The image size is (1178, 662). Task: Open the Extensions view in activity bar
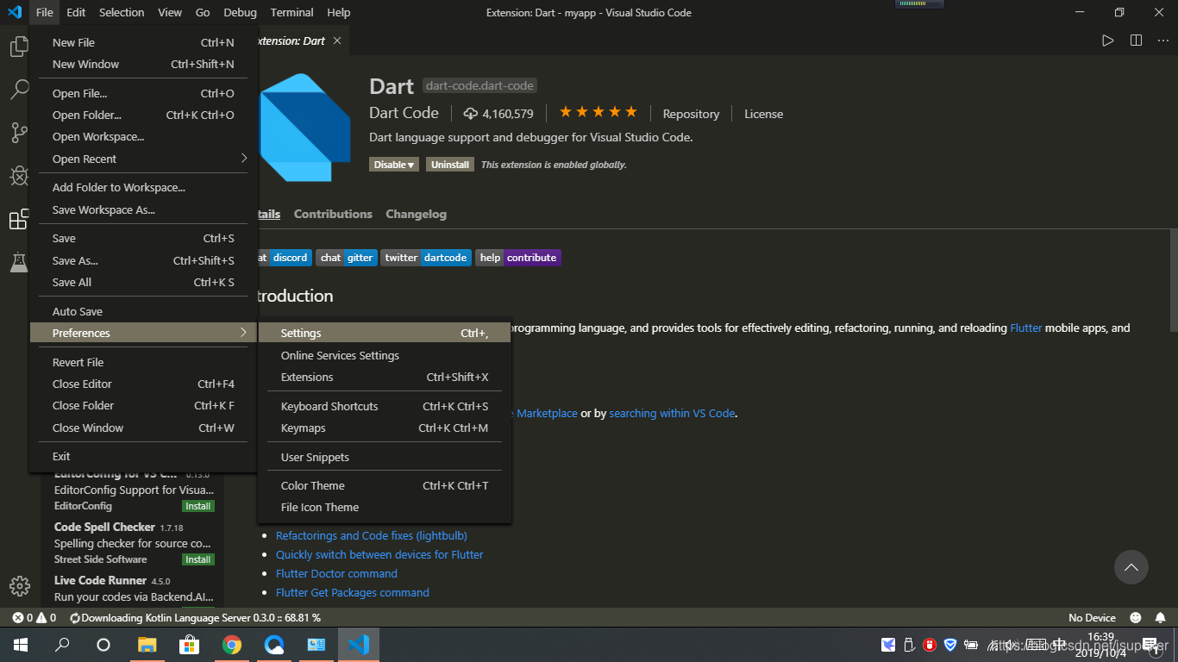click(x=19, y=220)
